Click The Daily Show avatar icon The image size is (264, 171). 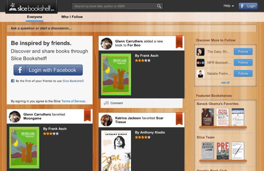[200, 52]
